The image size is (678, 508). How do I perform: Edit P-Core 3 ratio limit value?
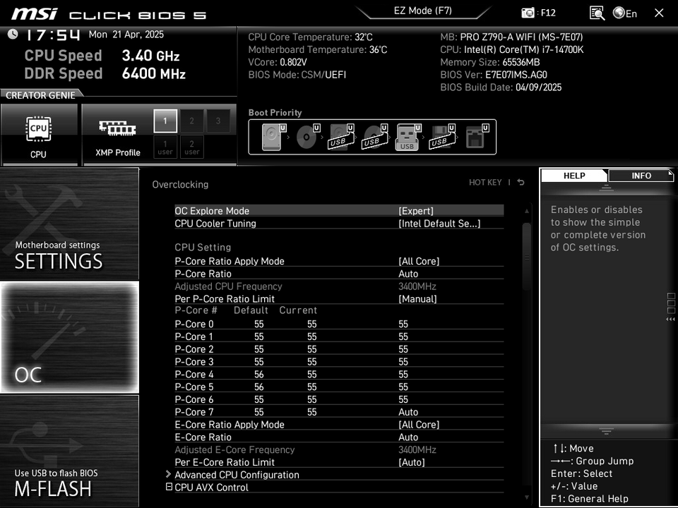[x=403, y=361]
